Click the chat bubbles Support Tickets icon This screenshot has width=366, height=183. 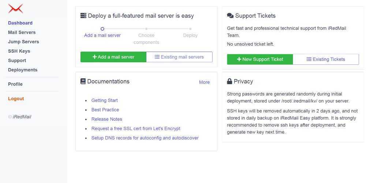[x=230, y=16]
